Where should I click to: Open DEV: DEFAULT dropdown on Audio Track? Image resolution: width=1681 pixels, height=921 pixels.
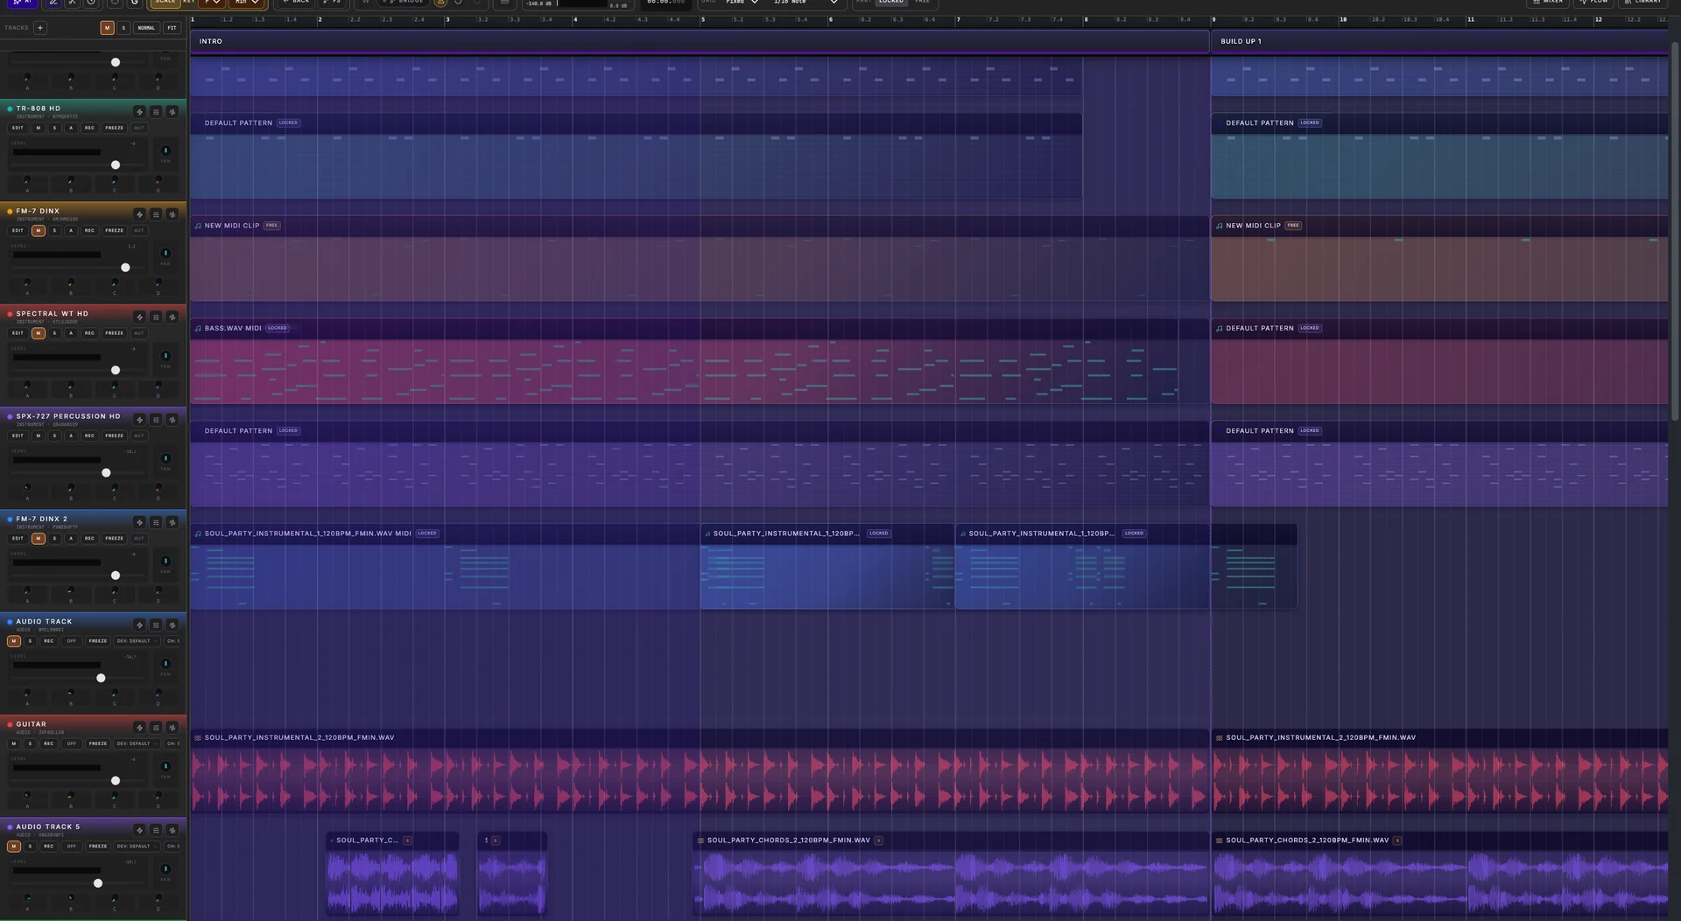point(136,641)
